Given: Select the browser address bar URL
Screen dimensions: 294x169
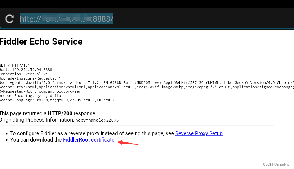Looking at the screenshot, I should (x=66, y=19).
